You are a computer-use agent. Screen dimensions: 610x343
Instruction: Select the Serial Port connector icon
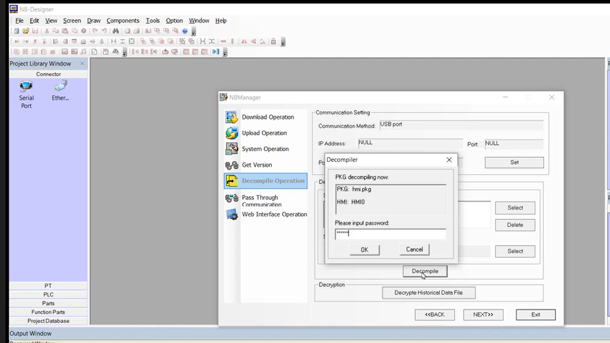click(26, 87)
